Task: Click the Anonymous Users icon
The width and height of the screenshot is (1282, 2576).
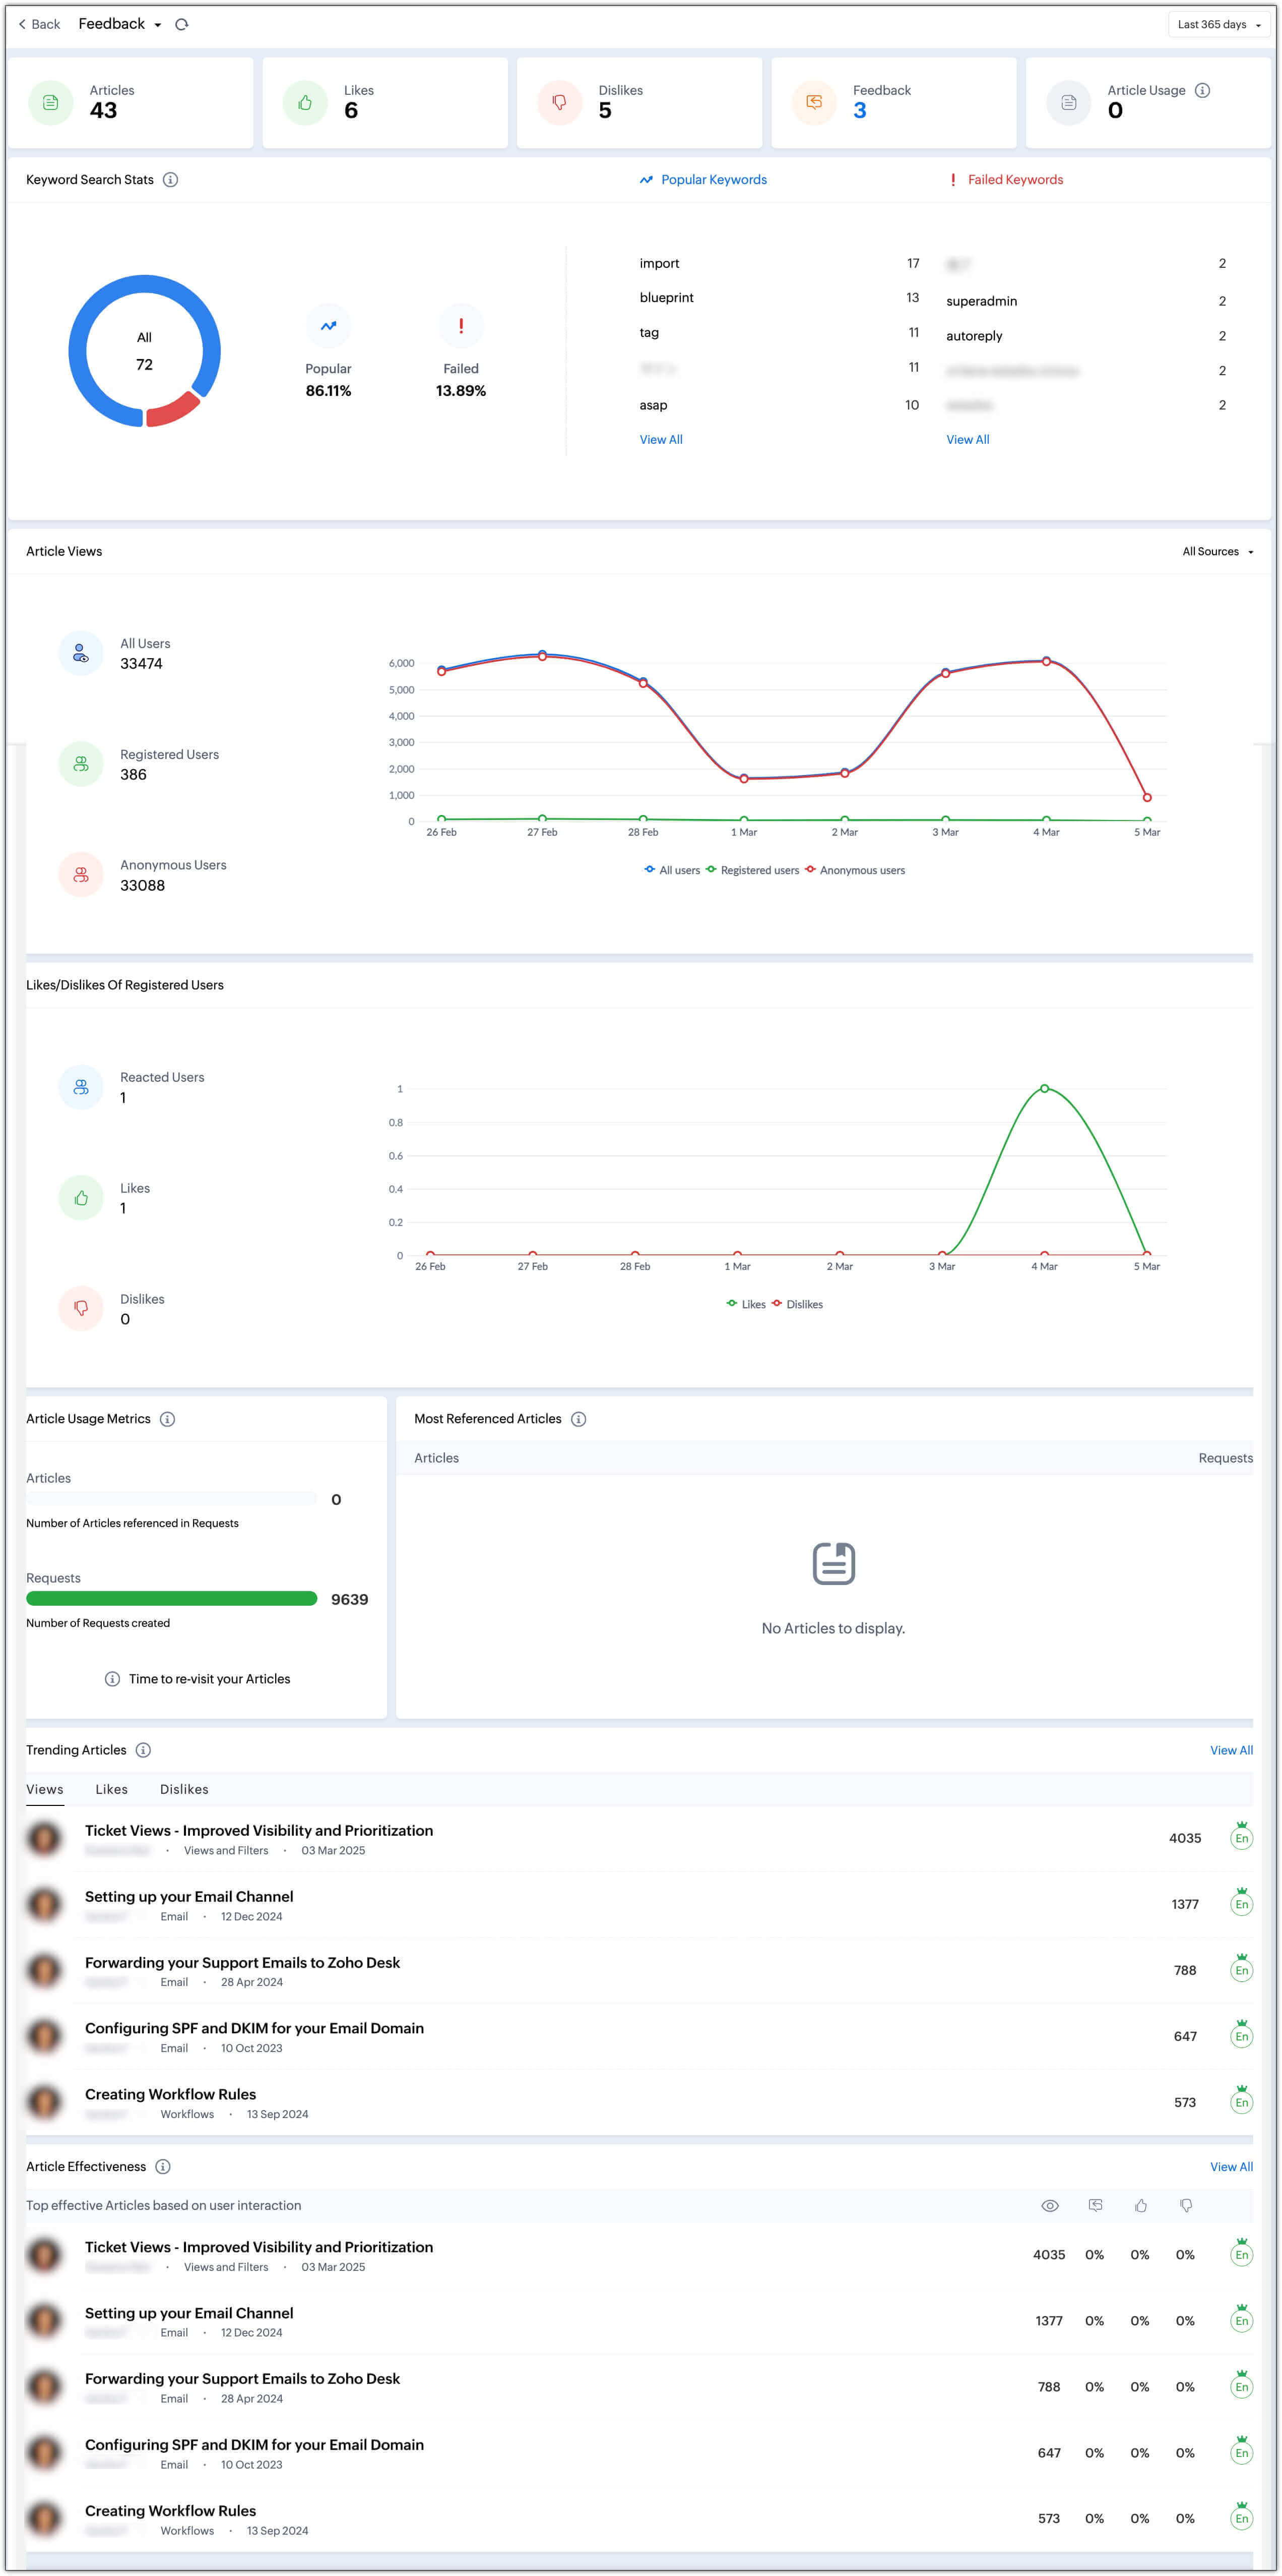Action: [x=81, y=875]
